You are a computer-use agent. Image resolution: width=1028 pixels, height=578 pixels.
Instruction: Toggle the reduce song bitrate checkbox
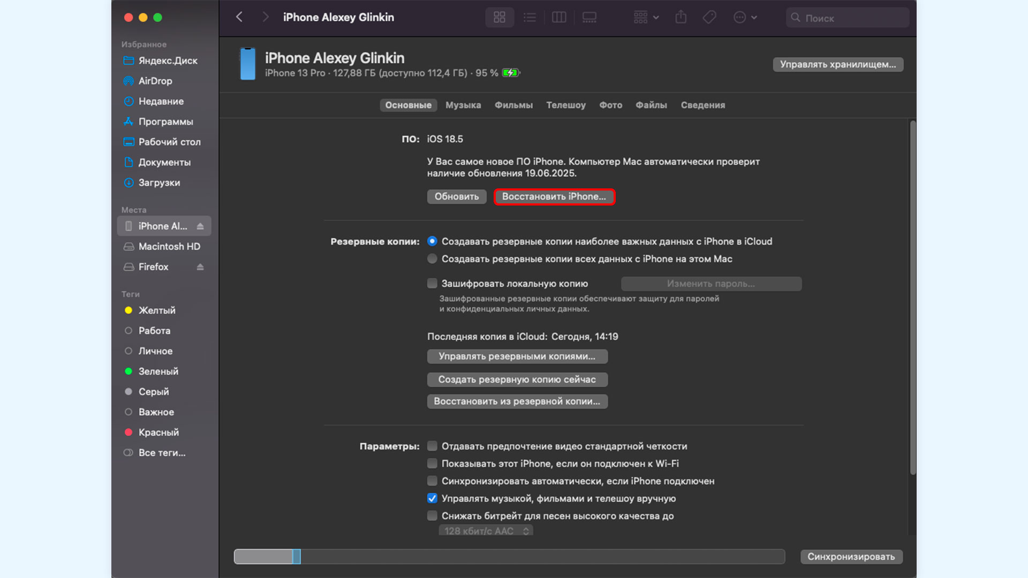[x=432, y=516]
